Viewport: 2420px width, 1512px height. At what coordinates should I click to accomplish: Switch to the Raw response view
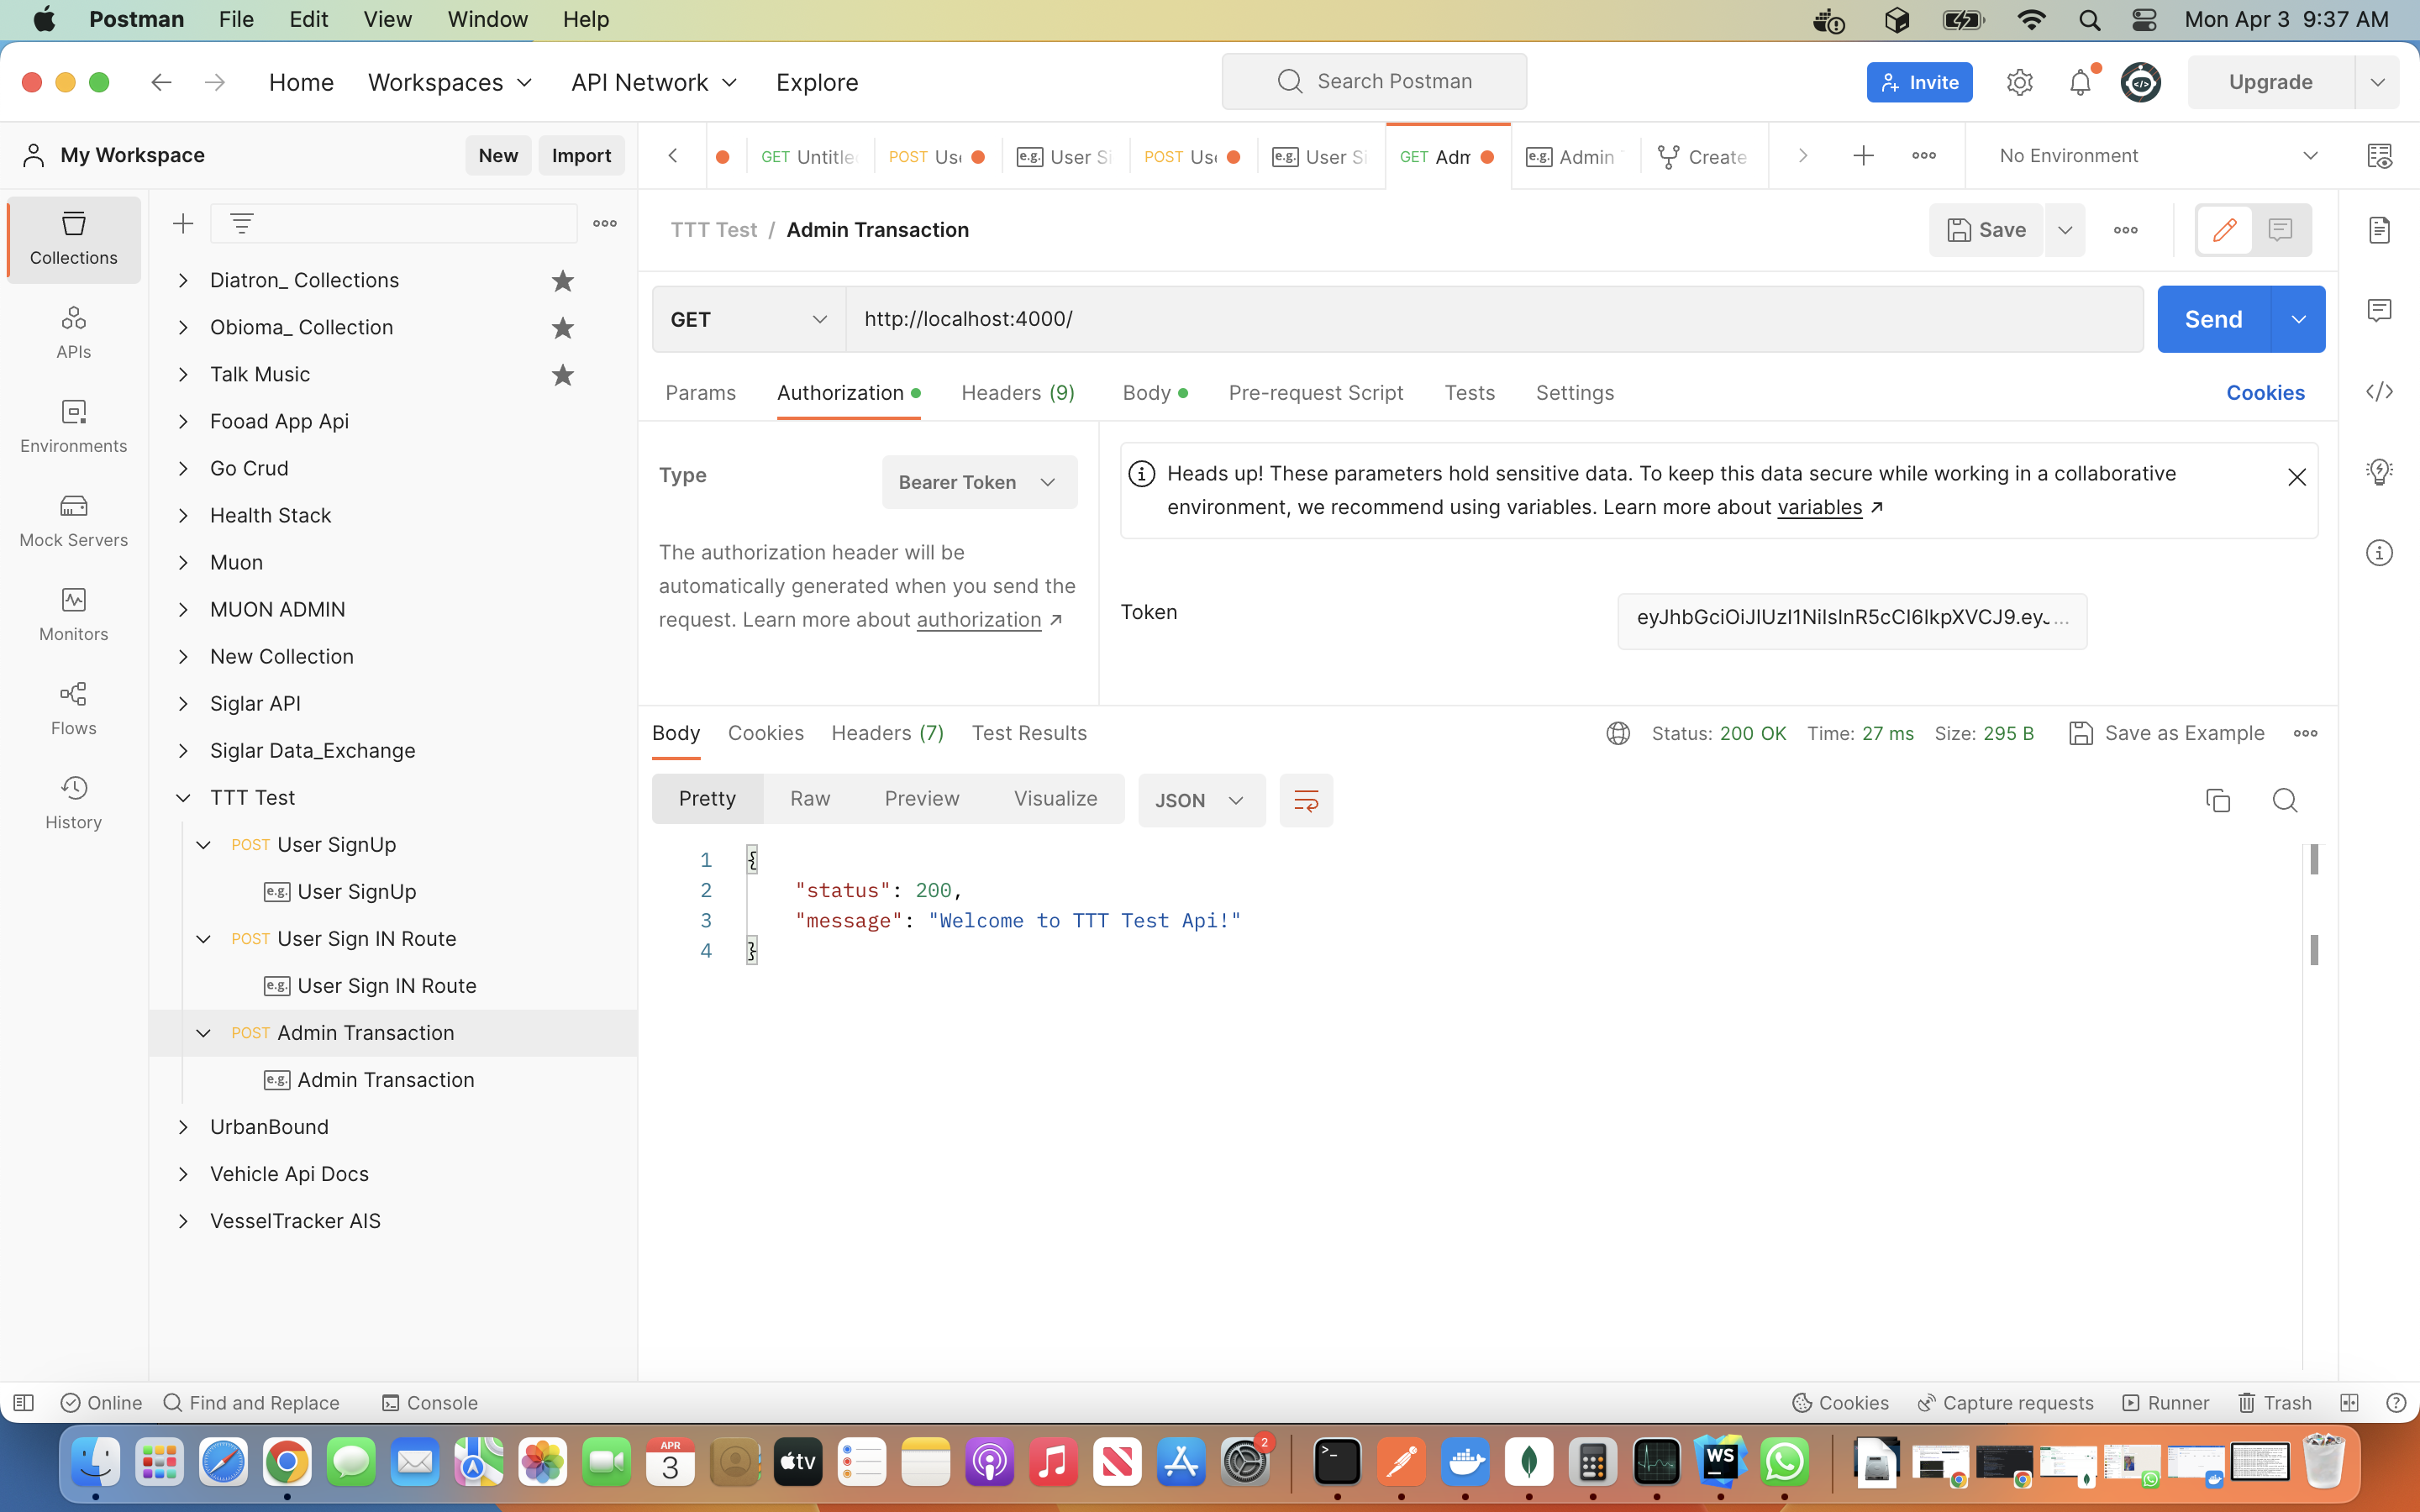click(x=810, y=798)
